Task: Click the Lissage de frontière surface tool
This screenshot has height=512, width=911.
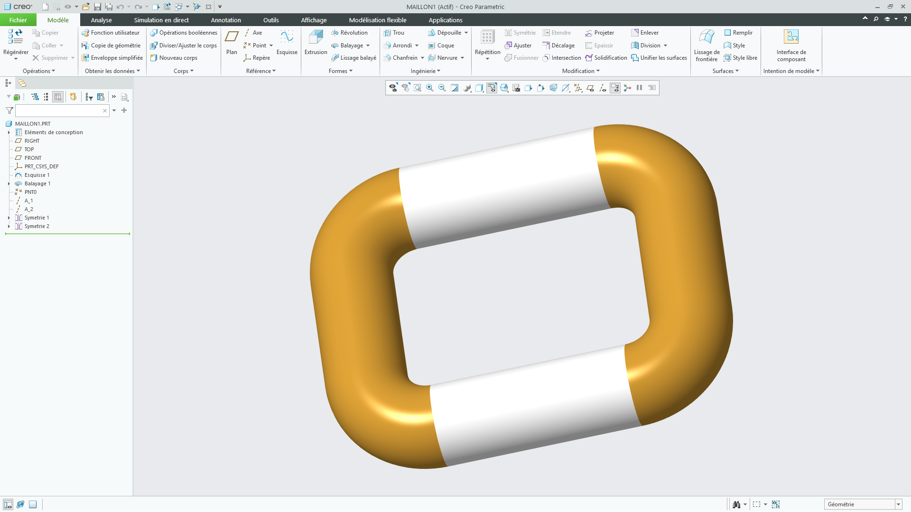Action: [706, 45]
